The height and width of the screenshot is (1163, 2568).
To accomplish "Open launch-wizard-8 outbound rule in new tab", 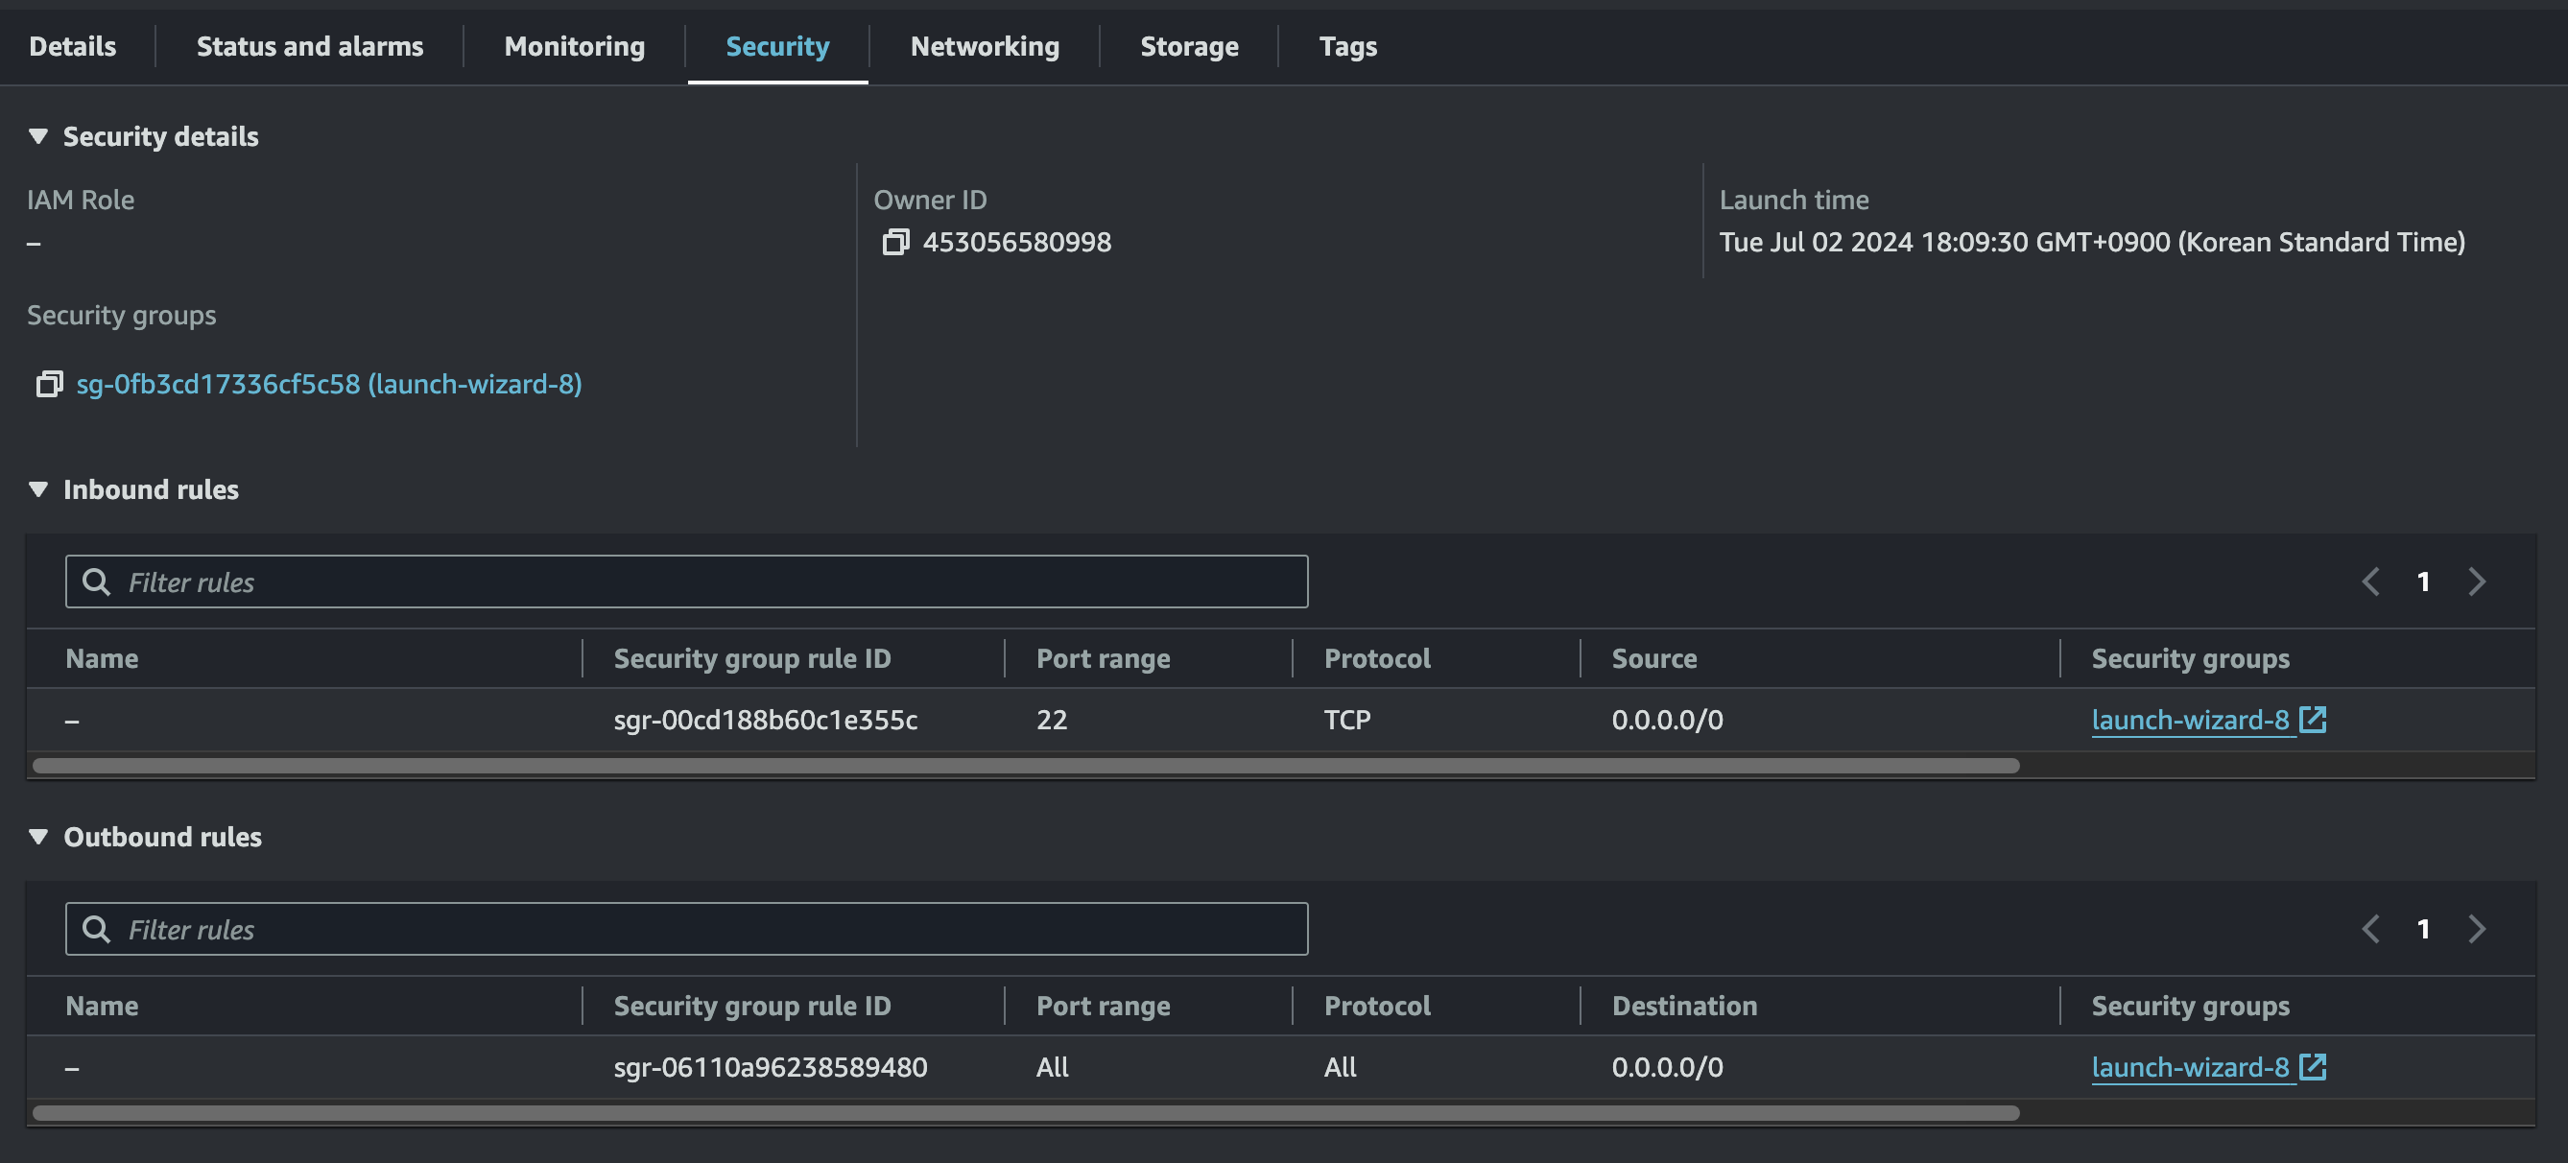I will click(x=2315, y=1066).
